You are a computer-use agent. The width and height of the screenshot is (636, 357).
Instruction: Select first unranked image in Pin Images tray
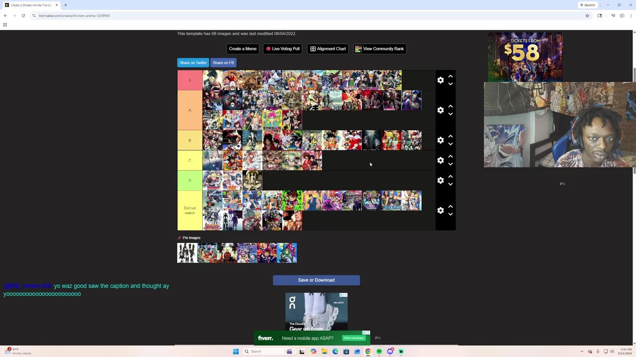click(187, 253)
